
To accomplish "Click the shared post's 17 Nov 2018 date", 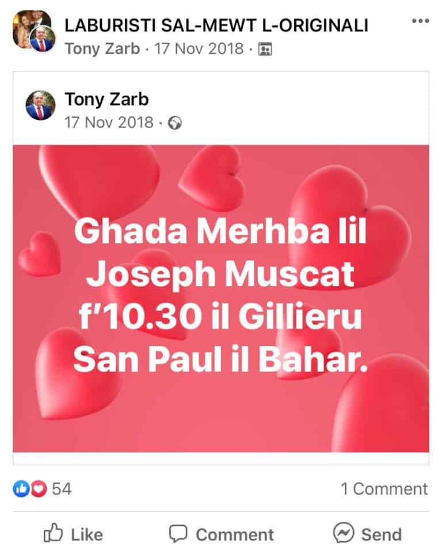I will [x=109, y=123].
